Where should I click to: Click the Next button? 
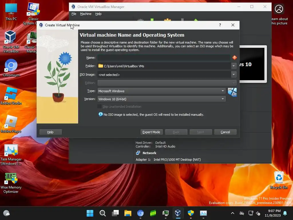pyautogui.click(x=201, y=132)
